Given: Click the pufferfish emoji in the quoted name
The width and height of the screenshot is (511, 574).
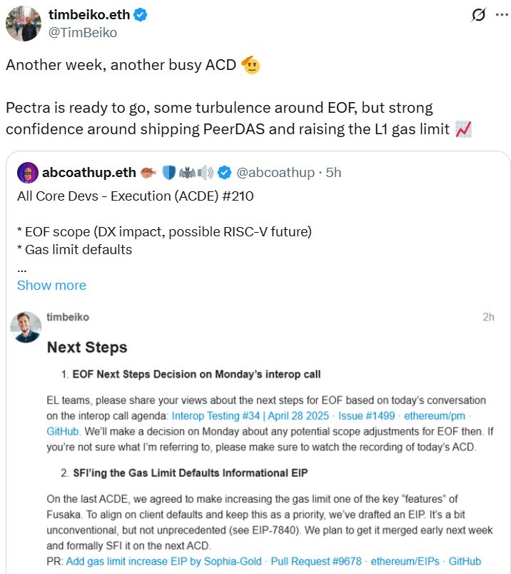Looking at the screenshot, I should (148, 173).
